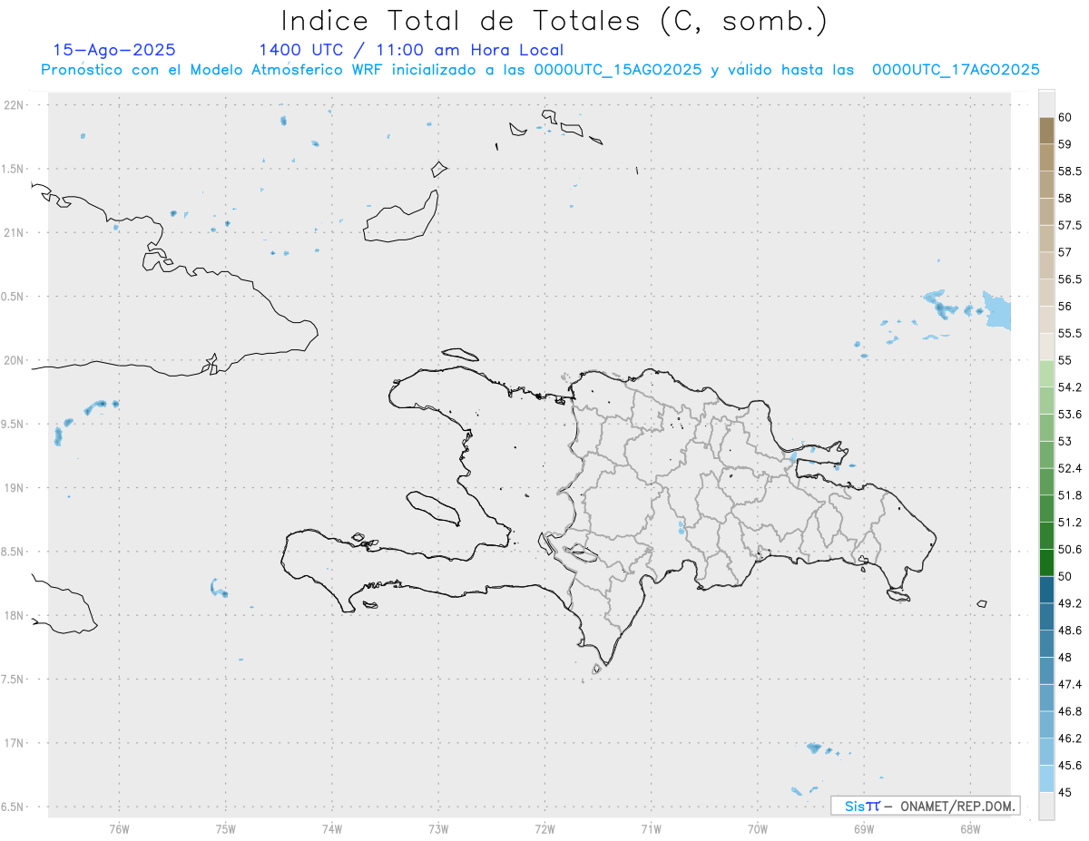Viewport: 1089px width, 841px height.
Task: Click the colorbar value "48.6"
Action: coord(1069,631)
